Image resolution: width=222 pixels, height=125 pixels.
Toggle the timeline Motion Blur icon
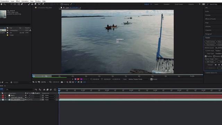pyautogui.click(x=51, y=90)
